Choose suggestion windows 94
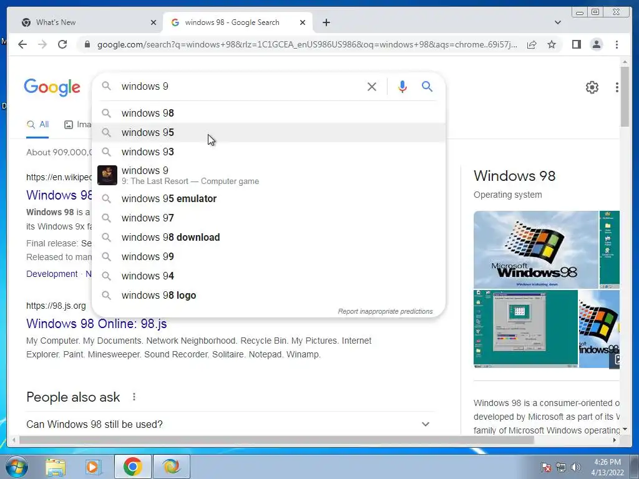 [269, 276]
